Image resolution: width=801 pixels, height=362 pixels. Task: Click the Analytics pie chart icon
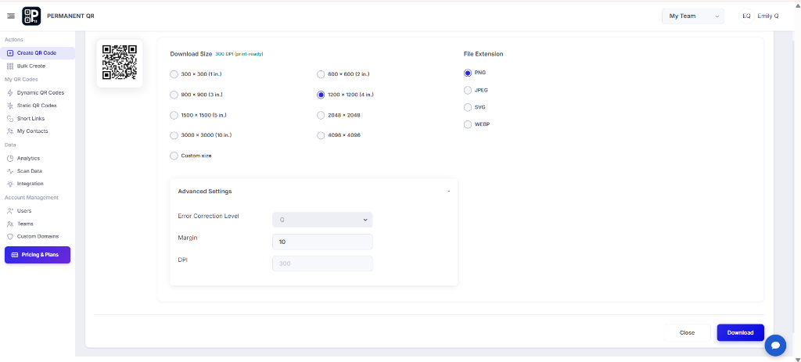(x=10, y=158)
